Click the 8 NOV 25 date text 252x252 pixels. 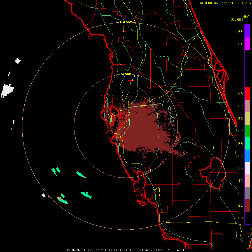(x=162, y=250)
